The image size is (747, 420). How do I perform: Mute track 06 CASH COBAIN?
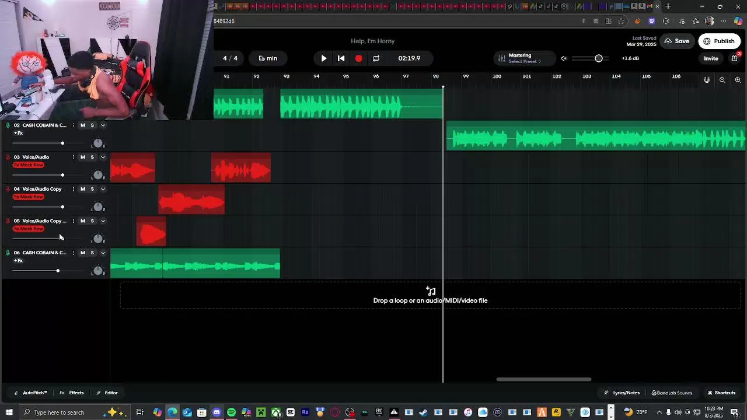83,253
